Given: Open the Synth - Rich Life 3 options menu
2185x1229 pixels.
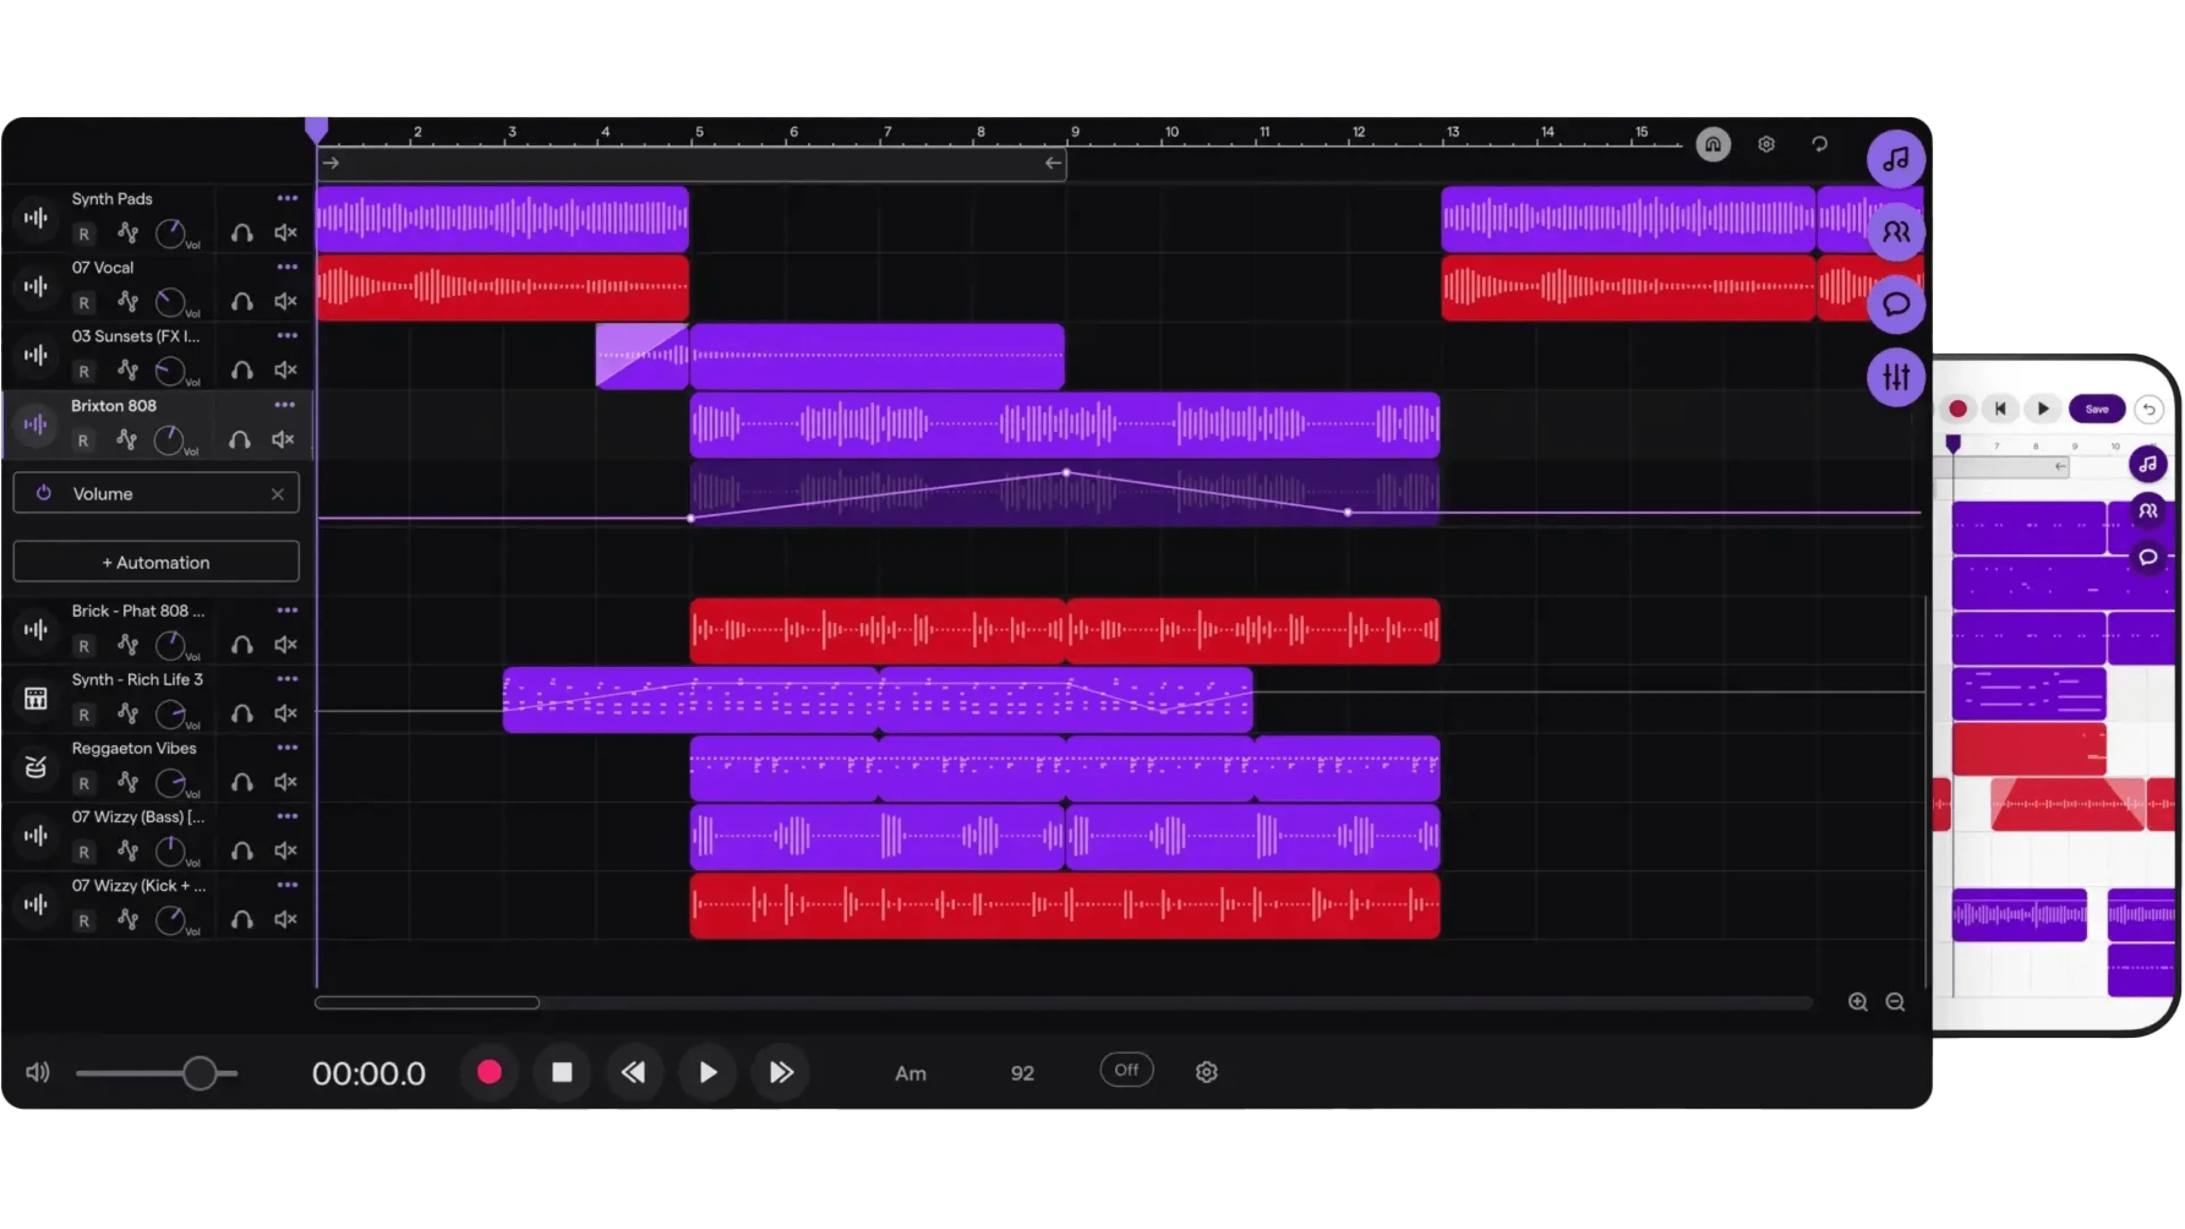Looking at the screenshot, I should point(287,679).
